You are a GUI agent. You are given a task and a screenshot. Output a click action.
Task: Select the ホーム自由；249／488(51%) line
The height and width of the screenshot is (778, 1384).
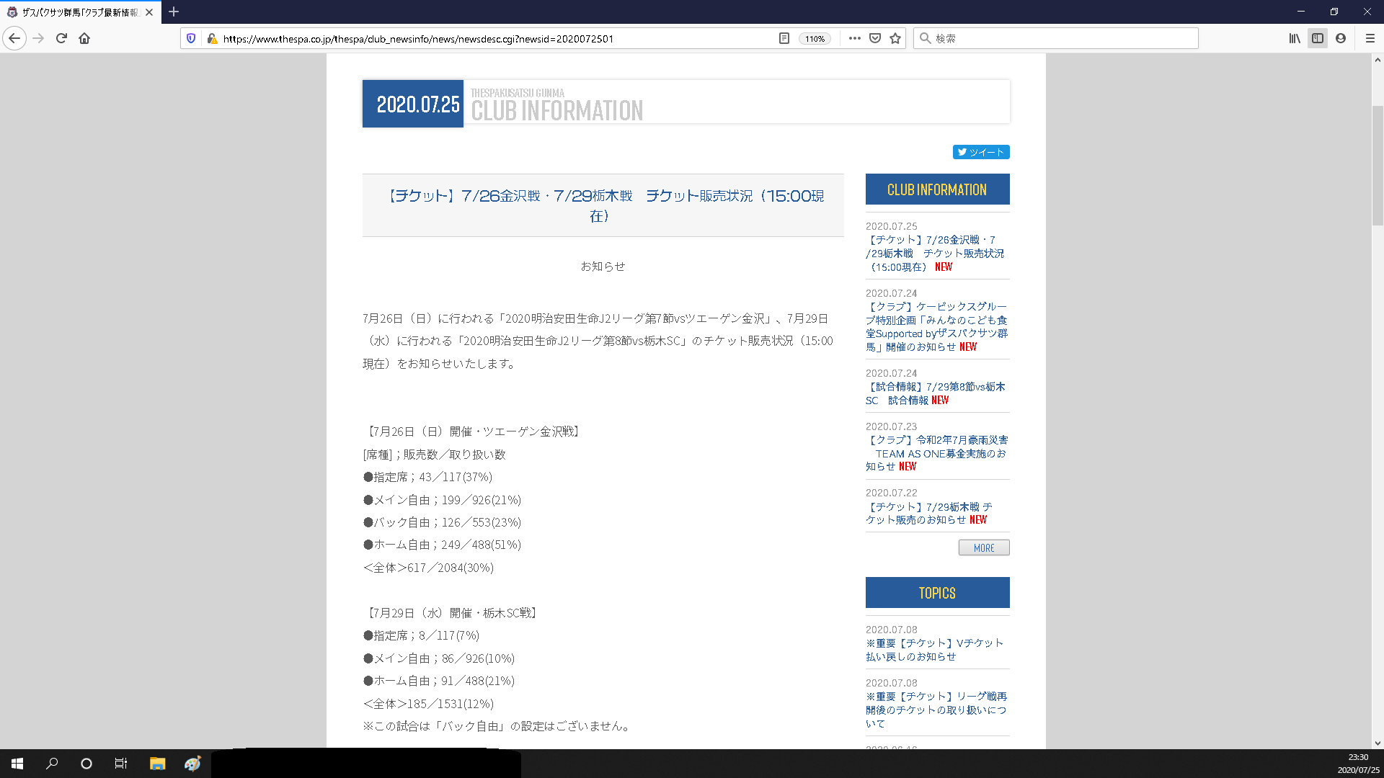(x=442, y=545)
